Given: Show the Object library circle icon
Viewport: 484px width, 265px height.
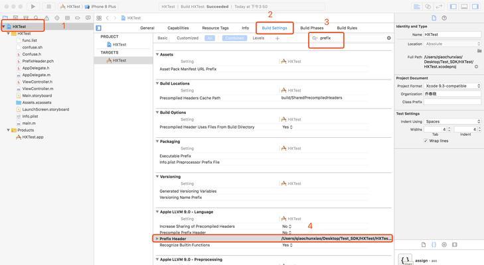Looking at the screenshot, I should pos(444,244).
